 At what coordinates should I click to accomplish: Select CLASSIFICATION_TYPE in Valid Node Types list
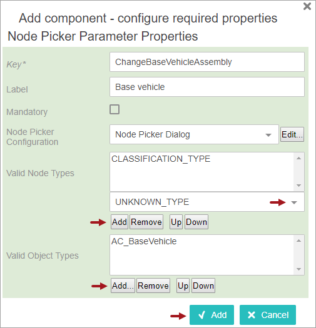tap(161, 159)
